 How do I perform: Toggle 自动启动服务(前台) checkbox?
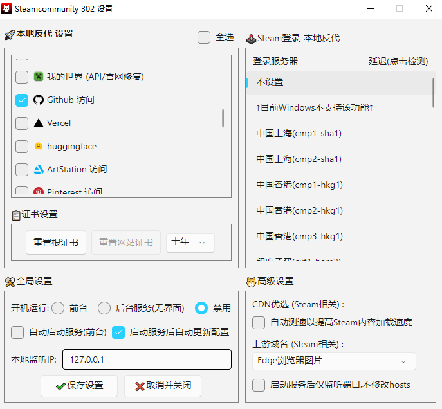click(x=17, y=332)
